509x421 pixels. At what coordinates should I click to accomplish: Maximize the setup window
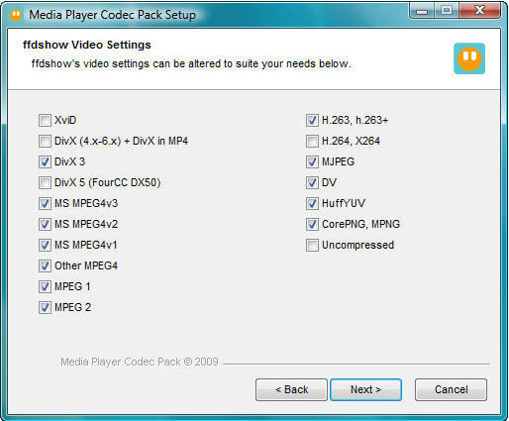[x=447, y=11]
